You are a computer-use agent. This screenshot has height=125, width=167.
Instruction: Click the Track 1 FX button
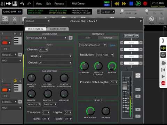[x=6, y=49]
